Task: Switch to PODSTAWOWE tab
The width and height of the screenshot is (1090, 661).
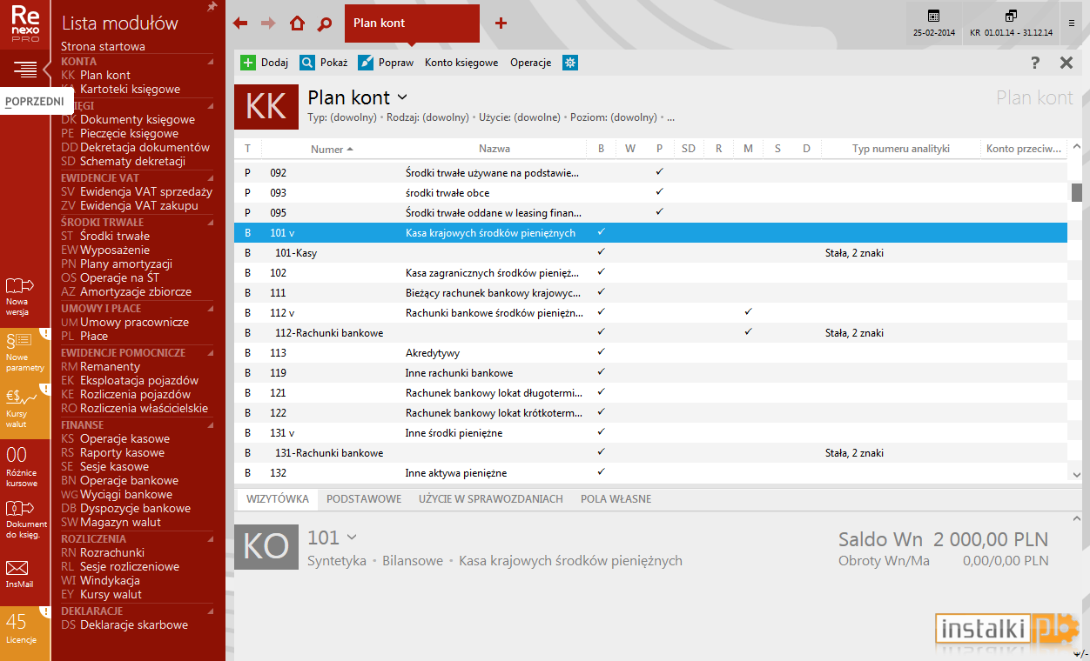Action: [x=364, y=499]
